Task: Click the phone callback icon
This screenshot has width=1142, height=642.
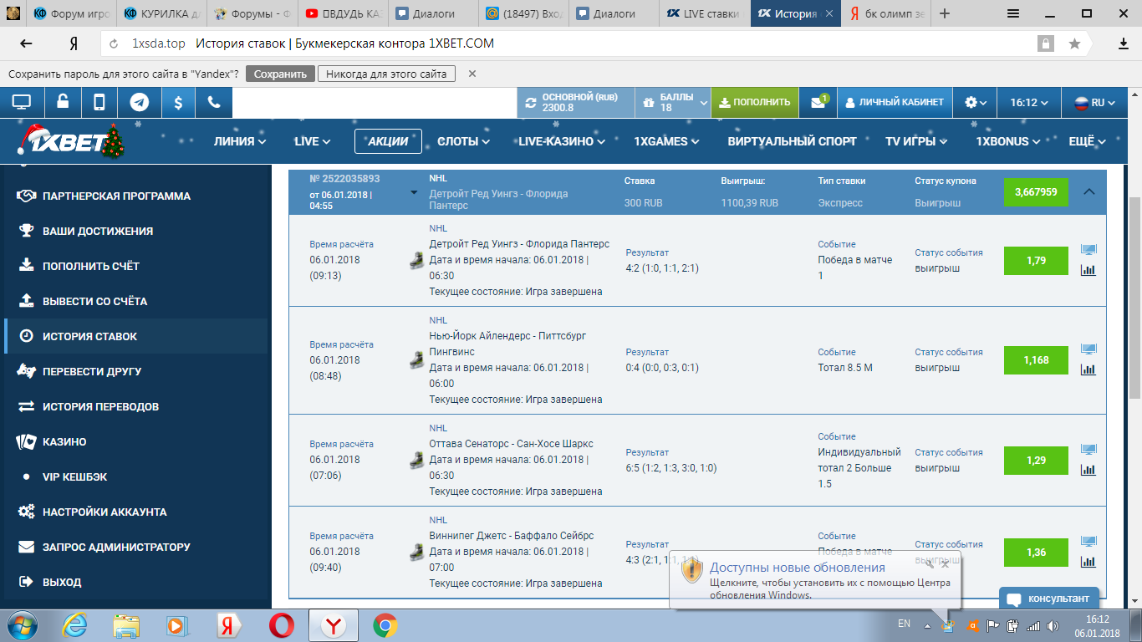Action: (214, 102)
